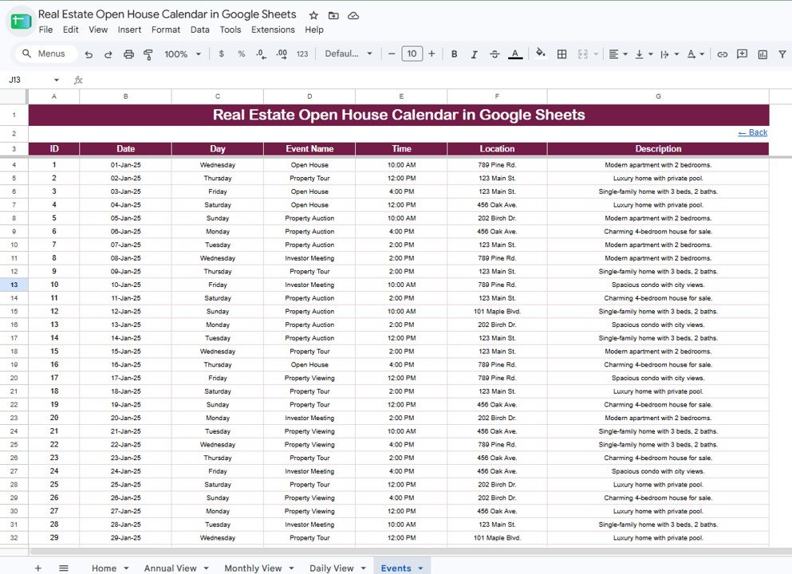792x574 pixels.
Task: Click the Undo icon in toolbar
Action: (x=89, y=54)
